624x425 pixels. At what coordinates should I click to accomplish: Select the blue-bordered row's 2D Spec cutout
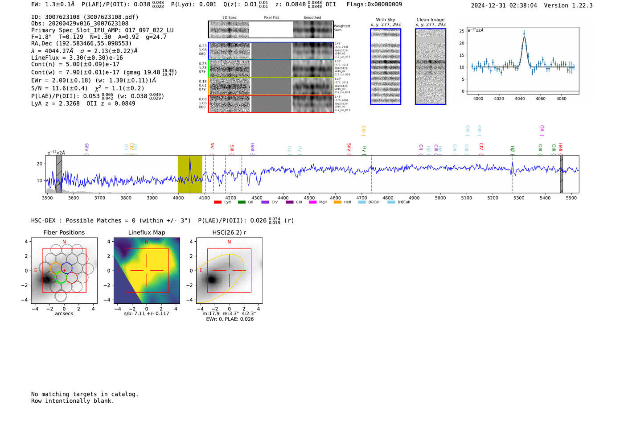coord(230,51)
